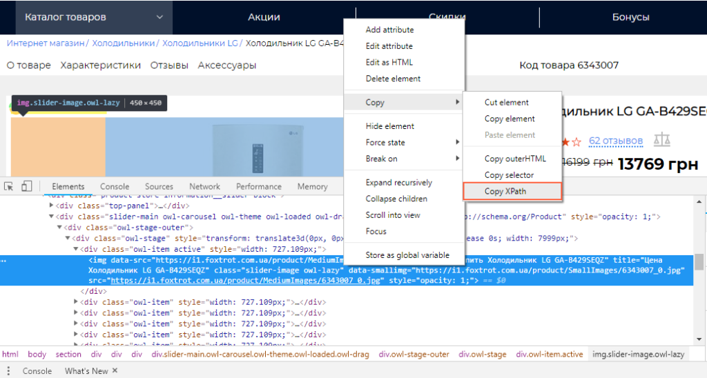
Task: Open the Sources panel tab
Action: click(159, 186)
